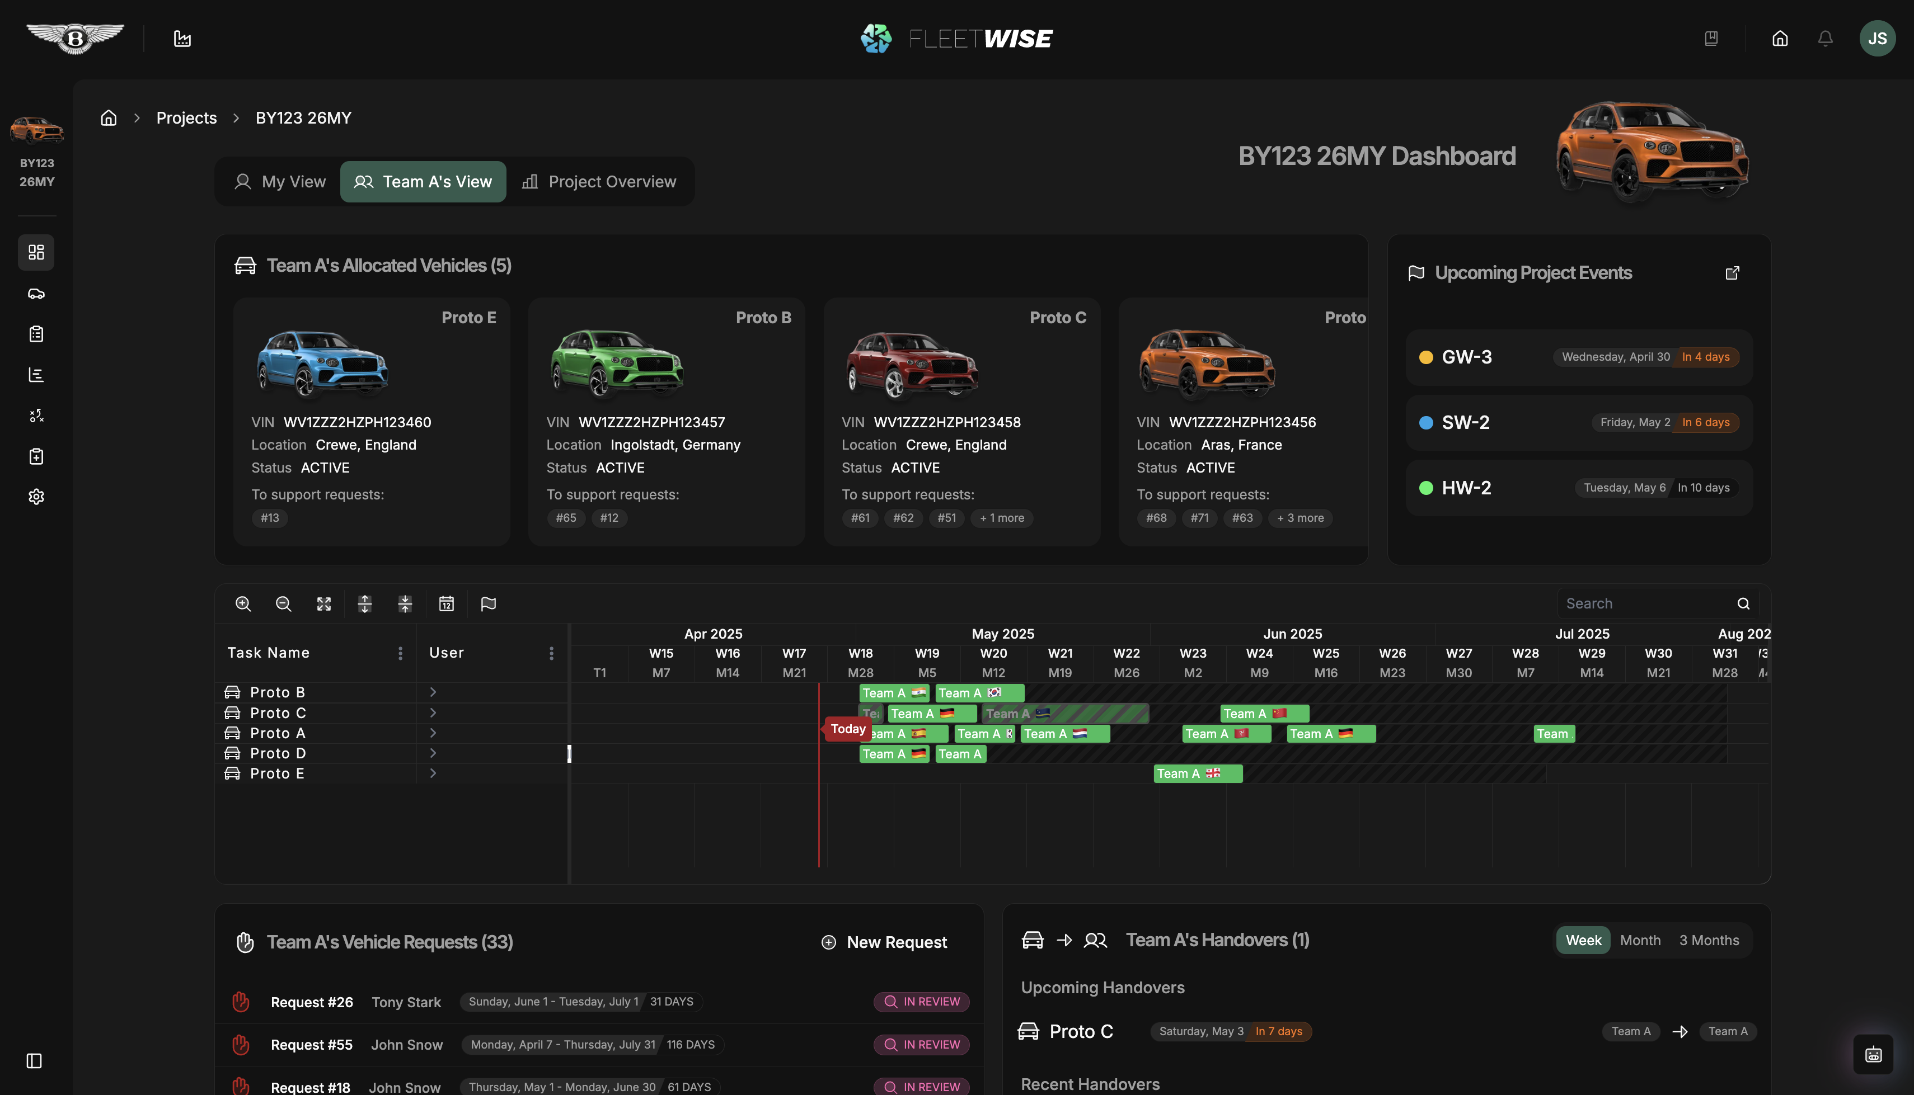Select the Week range for handovers
This screenshot has width=1914, height=1095.
[x=1583, y=940]
